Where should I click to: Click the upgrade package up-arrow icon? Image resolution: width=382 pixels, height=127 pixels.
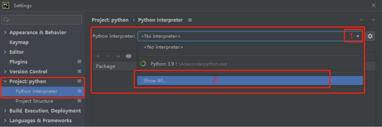(118, 56)
